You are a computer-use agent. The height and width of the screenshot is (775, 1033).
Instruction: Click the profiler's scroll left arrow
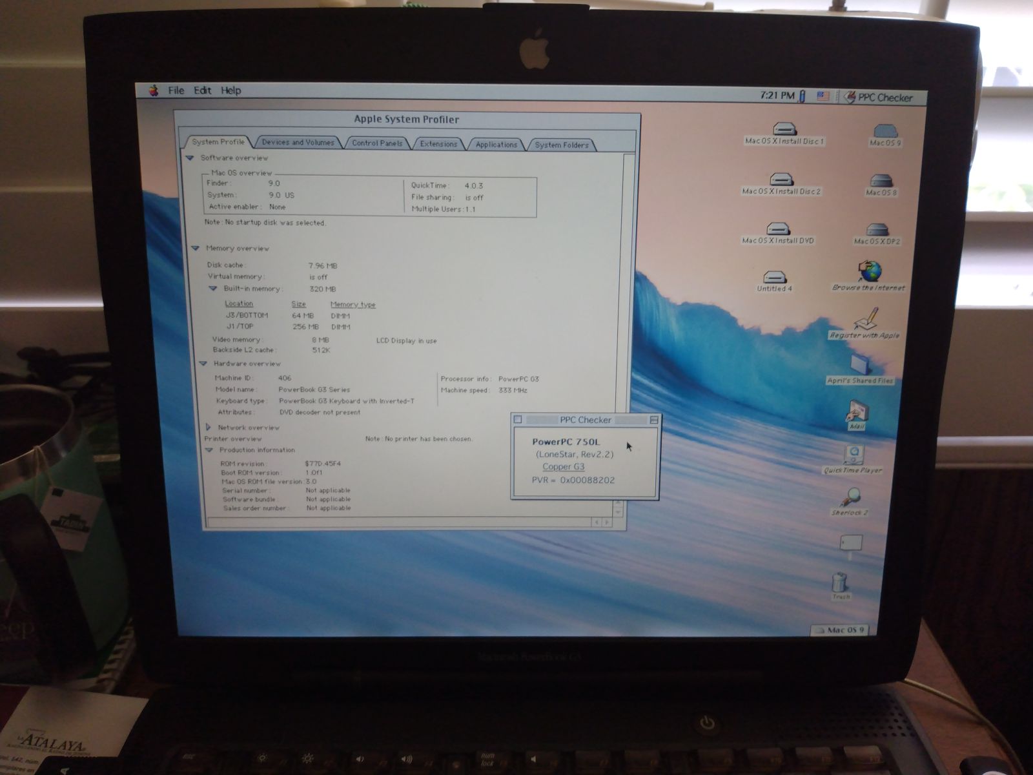click(597, 522)
